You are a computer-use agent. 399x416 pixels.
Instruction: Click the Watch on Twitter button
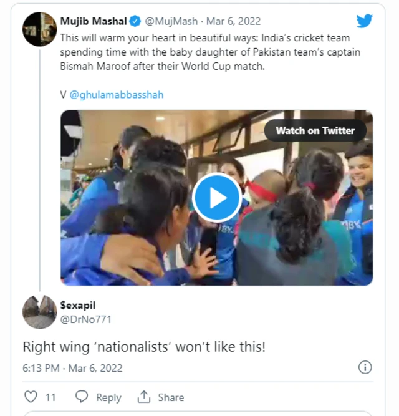(315, 130)
